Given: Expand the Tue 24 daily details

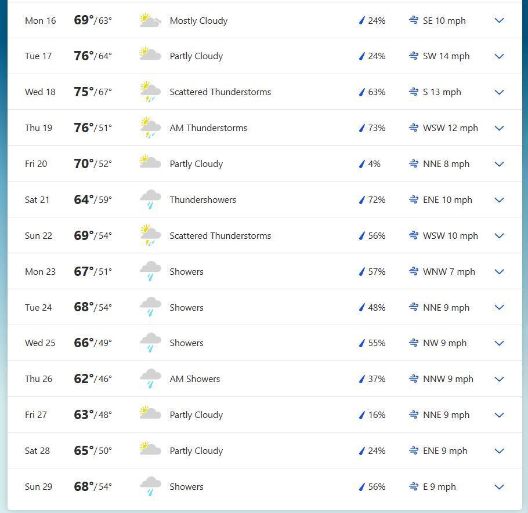Looking at the screenshot, I should pyautogui.click(x=499, y=307).
